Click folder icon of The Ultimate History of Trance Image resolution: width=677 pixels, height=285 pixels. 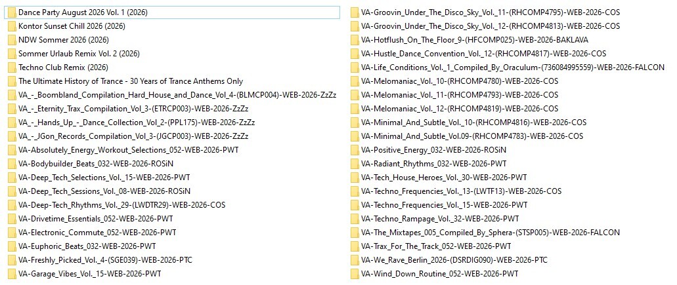(x=12, y=81)
